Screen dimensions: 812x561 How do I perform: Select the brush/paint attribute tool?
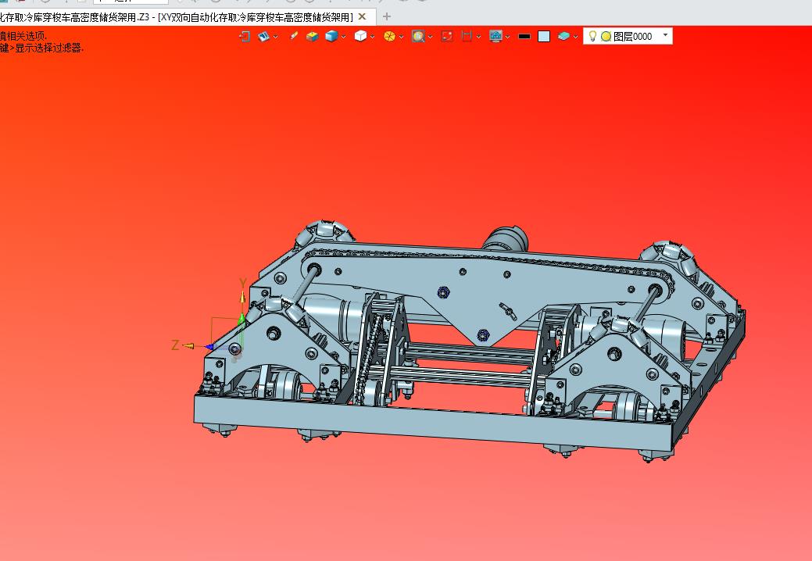(x=294, y=36)
